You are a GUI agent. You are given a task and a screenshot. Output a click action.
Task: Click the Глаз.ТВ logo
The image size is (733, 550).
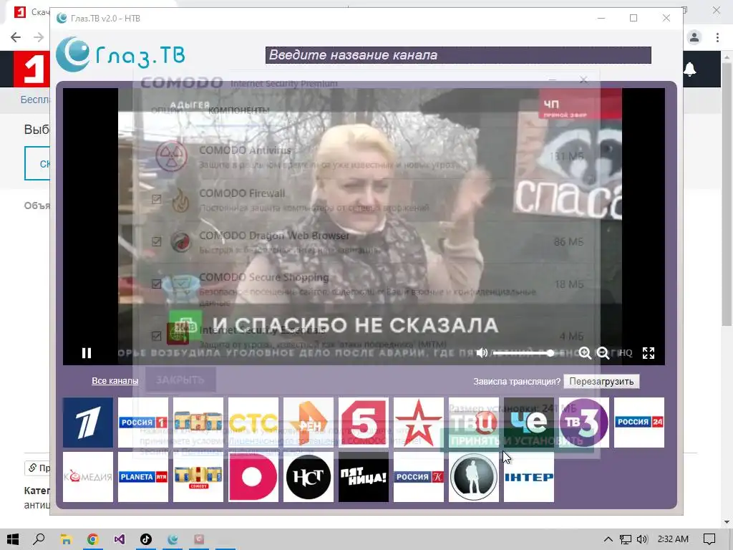click(120, 54)
